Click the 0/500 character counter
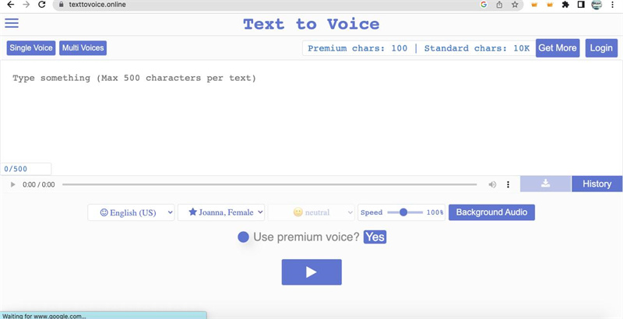 pos(26,169)
